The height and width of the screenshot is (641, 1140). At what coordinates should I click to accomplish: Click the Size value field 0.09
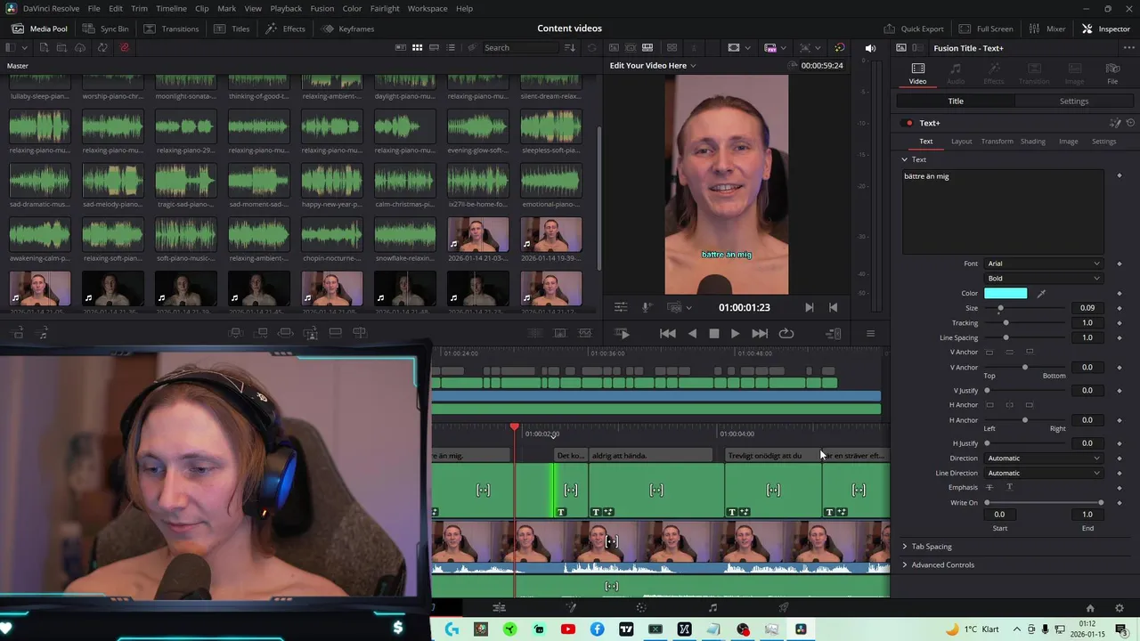click(1087, 308)
